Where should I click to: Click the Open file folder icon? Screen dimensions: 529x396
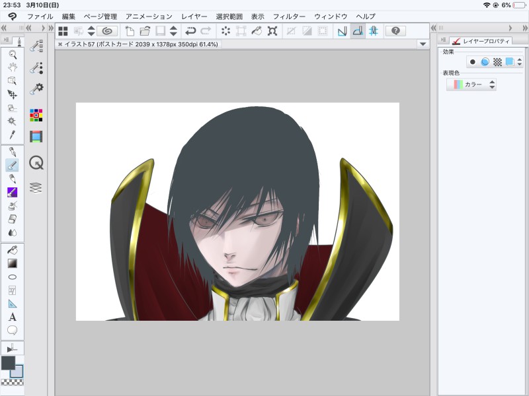pos(145,31)
